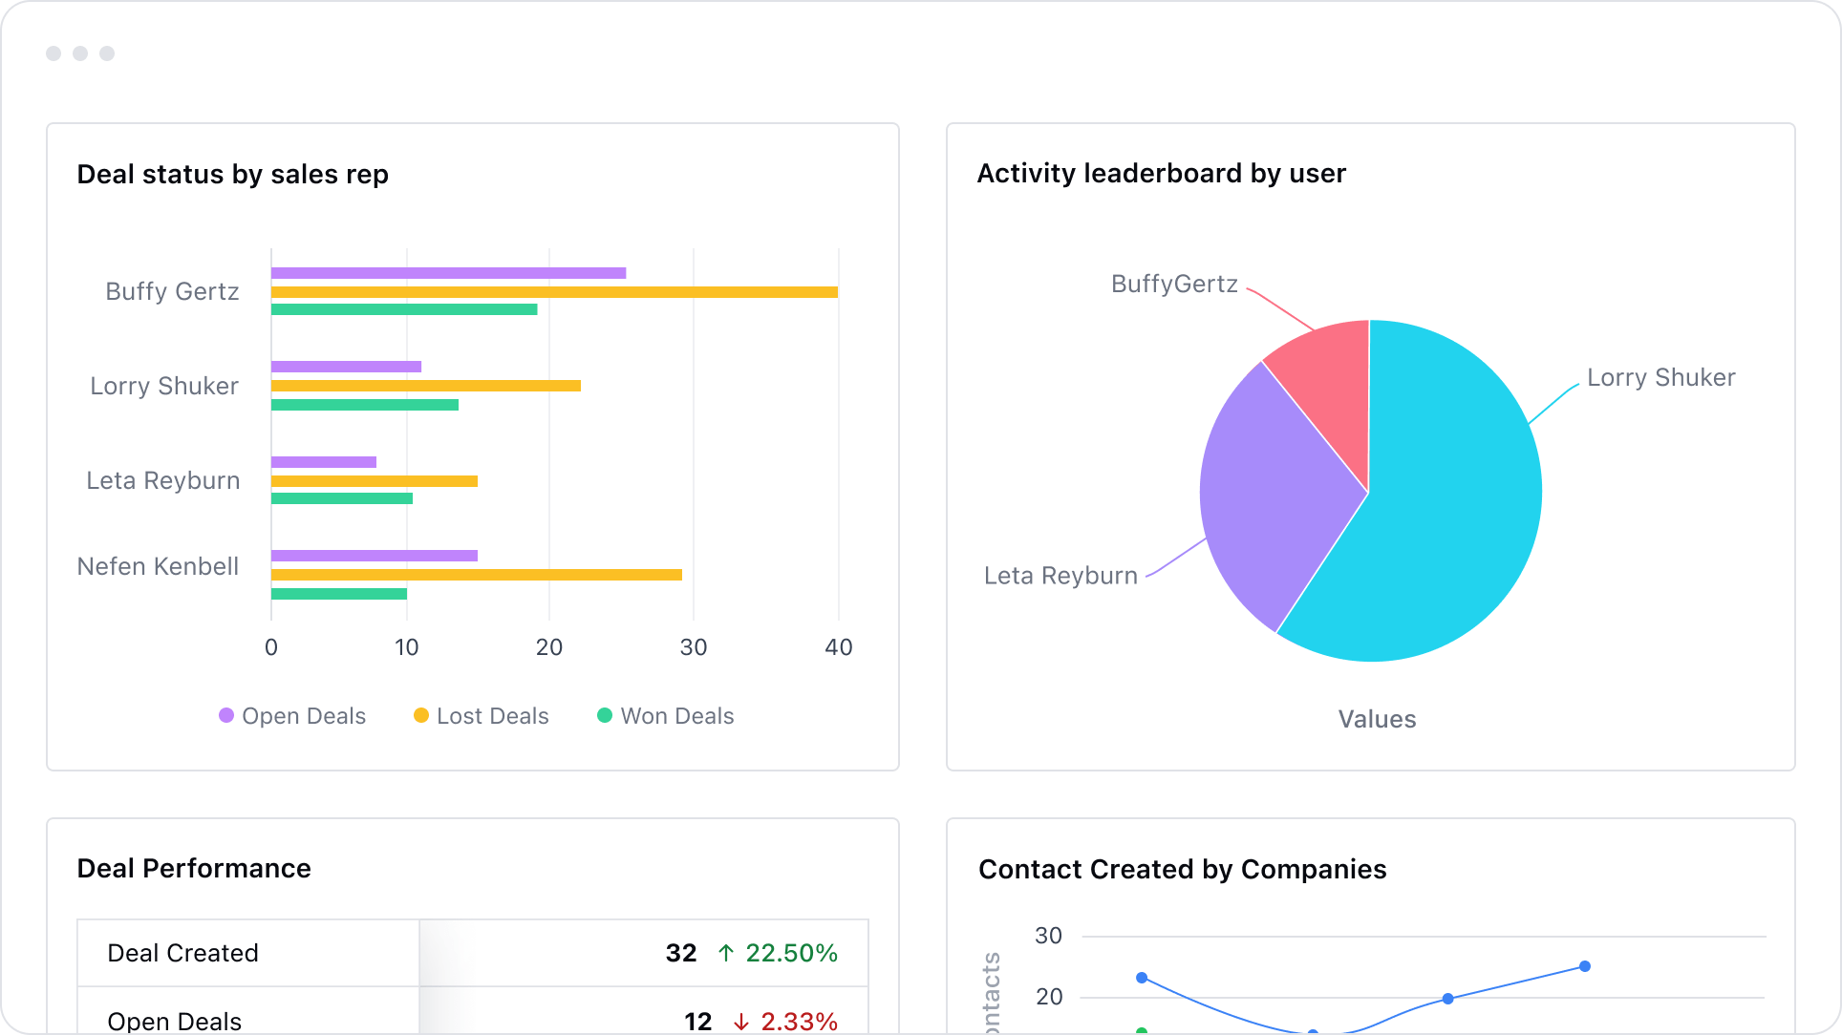
Task: Click the middle window control dot
Action: [80, 53]
